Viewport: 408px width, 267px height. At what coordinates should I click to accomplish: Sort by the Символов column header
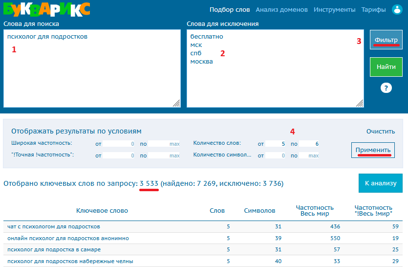pos(259,211)
